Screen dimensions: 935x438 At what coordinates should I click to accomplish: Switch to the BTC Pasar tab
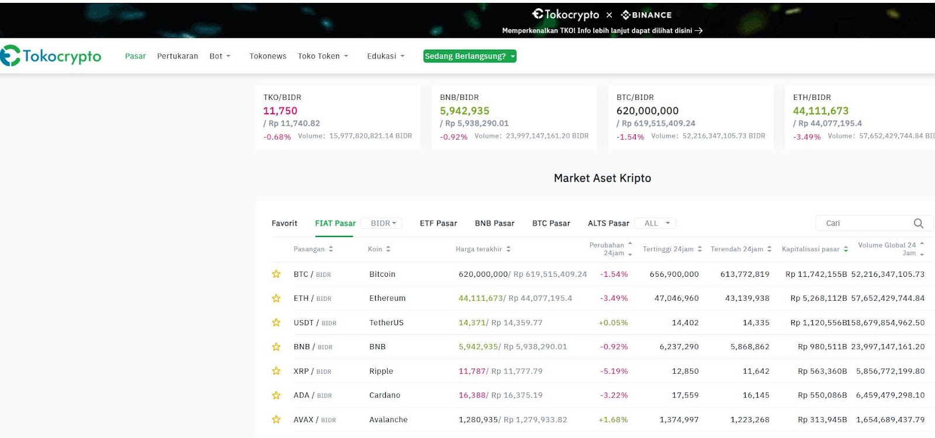551,223
